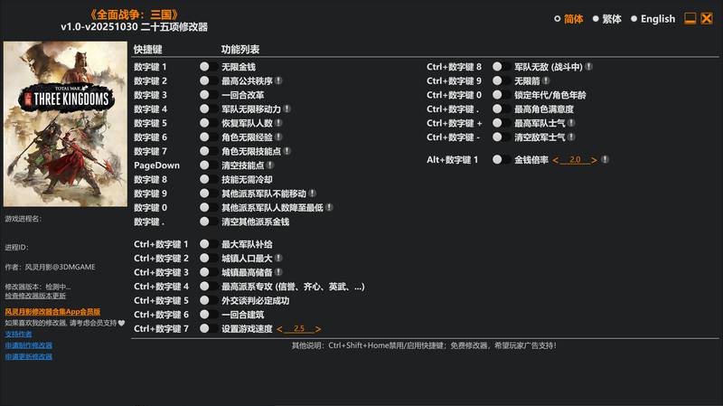The image size is (723, 406).
Task: Toggle 外交谈判必定成功 switch
Action: click(209, 300)
